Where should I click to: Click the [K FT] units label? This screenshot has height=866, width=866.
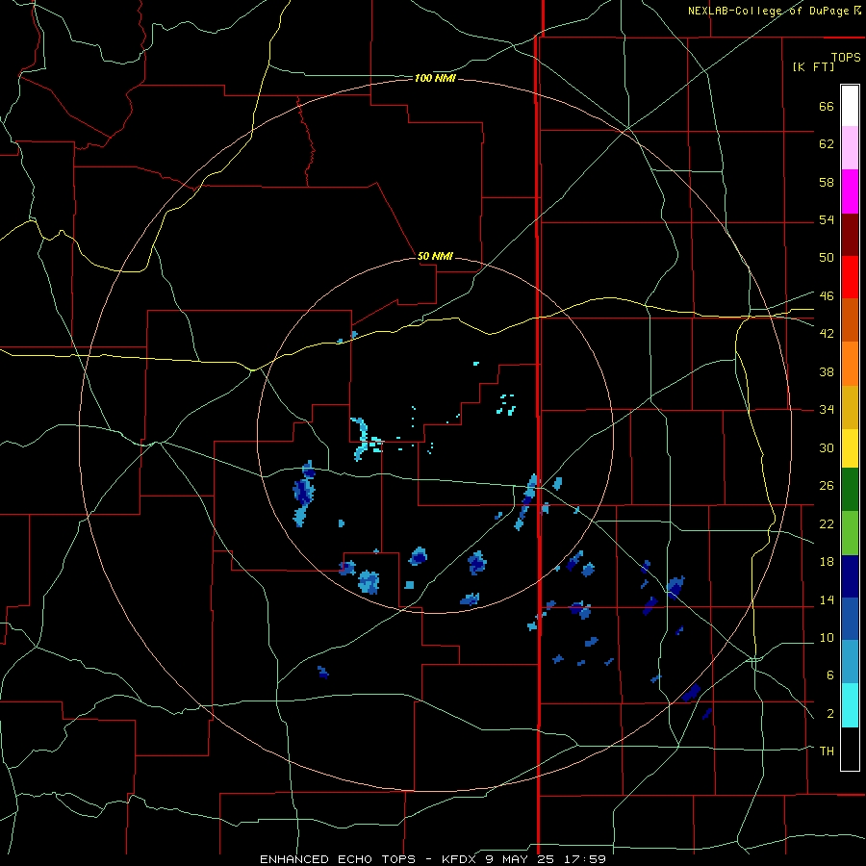(813, 66)
